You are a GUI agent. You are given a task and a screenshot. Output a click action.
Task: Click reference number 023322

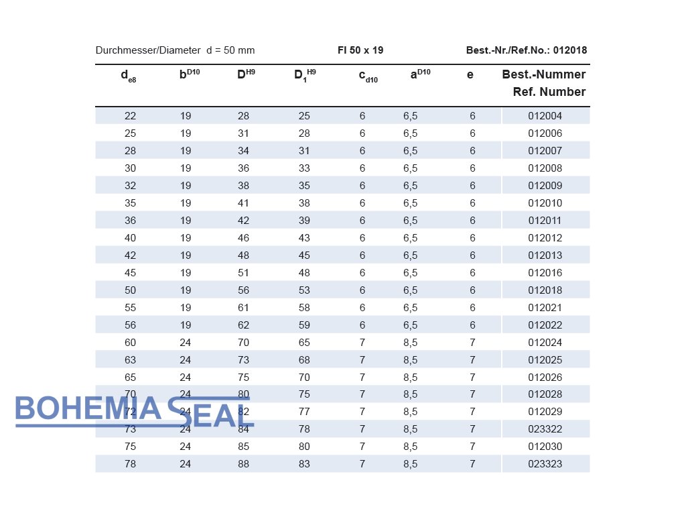coord(545,429)
